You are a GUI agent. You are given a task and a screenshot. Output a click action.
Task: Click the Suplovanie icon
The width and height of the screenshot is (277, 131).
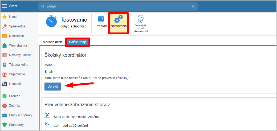5,74
